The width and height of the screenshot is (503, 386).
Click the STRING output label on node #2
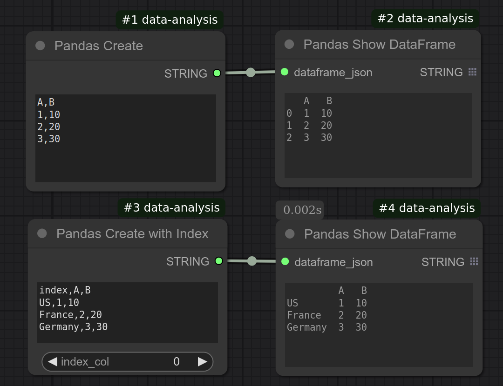[442, 72]
